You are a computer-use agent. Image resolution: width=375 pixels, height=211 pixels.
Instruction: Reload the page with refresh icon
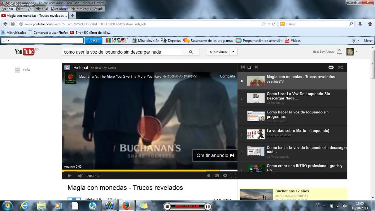coord(274,24)
